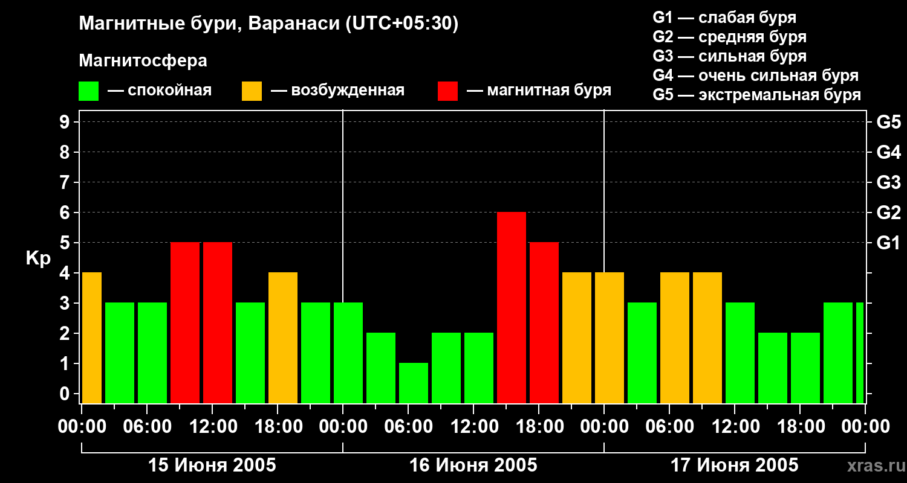The width and height of the screenshot is (907, 483).
Task: Click the 'G5' label on the right axis
Action: [x=888, y=122]
